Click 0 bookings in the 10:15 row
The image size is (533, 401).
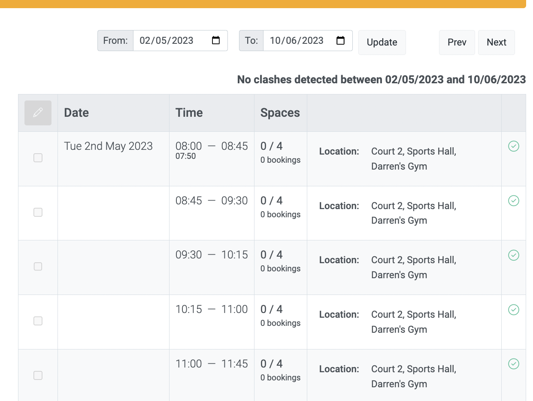pyautogui.click(x=280, y=323)
